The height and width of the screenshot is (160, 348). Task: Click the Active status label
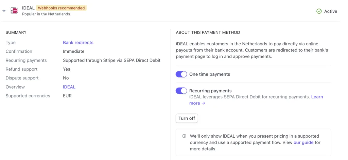click(x=331, y=11)
